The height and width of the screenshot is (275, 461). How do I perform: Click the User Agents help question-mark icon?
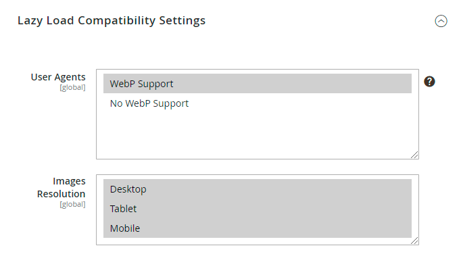click(x=429, y=82)
